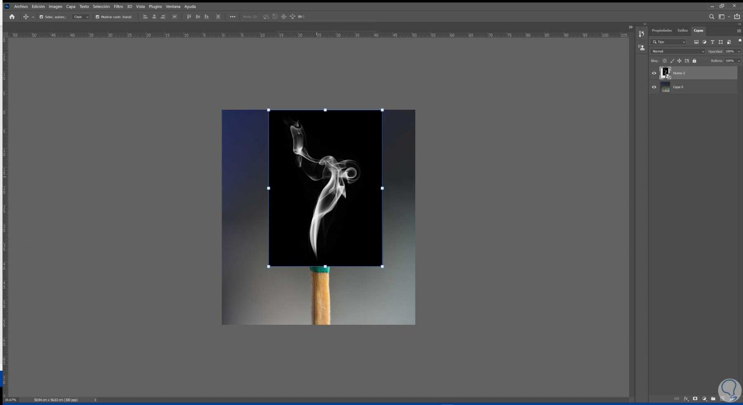This screenshot has height=405, width=743.
Task: Open the Normal blend mode dropdown
Action: (678, 51)
